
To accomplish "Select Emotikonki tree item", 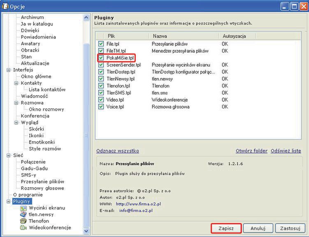I will point(42,142).
